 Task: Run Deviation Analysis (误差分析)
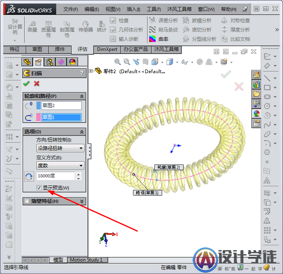coord(163,20)
